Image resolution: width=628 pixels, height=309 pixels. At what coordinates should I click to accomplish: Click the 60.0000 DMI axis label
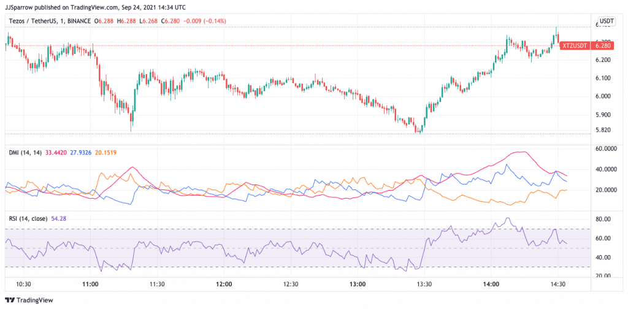pos(606,149)
